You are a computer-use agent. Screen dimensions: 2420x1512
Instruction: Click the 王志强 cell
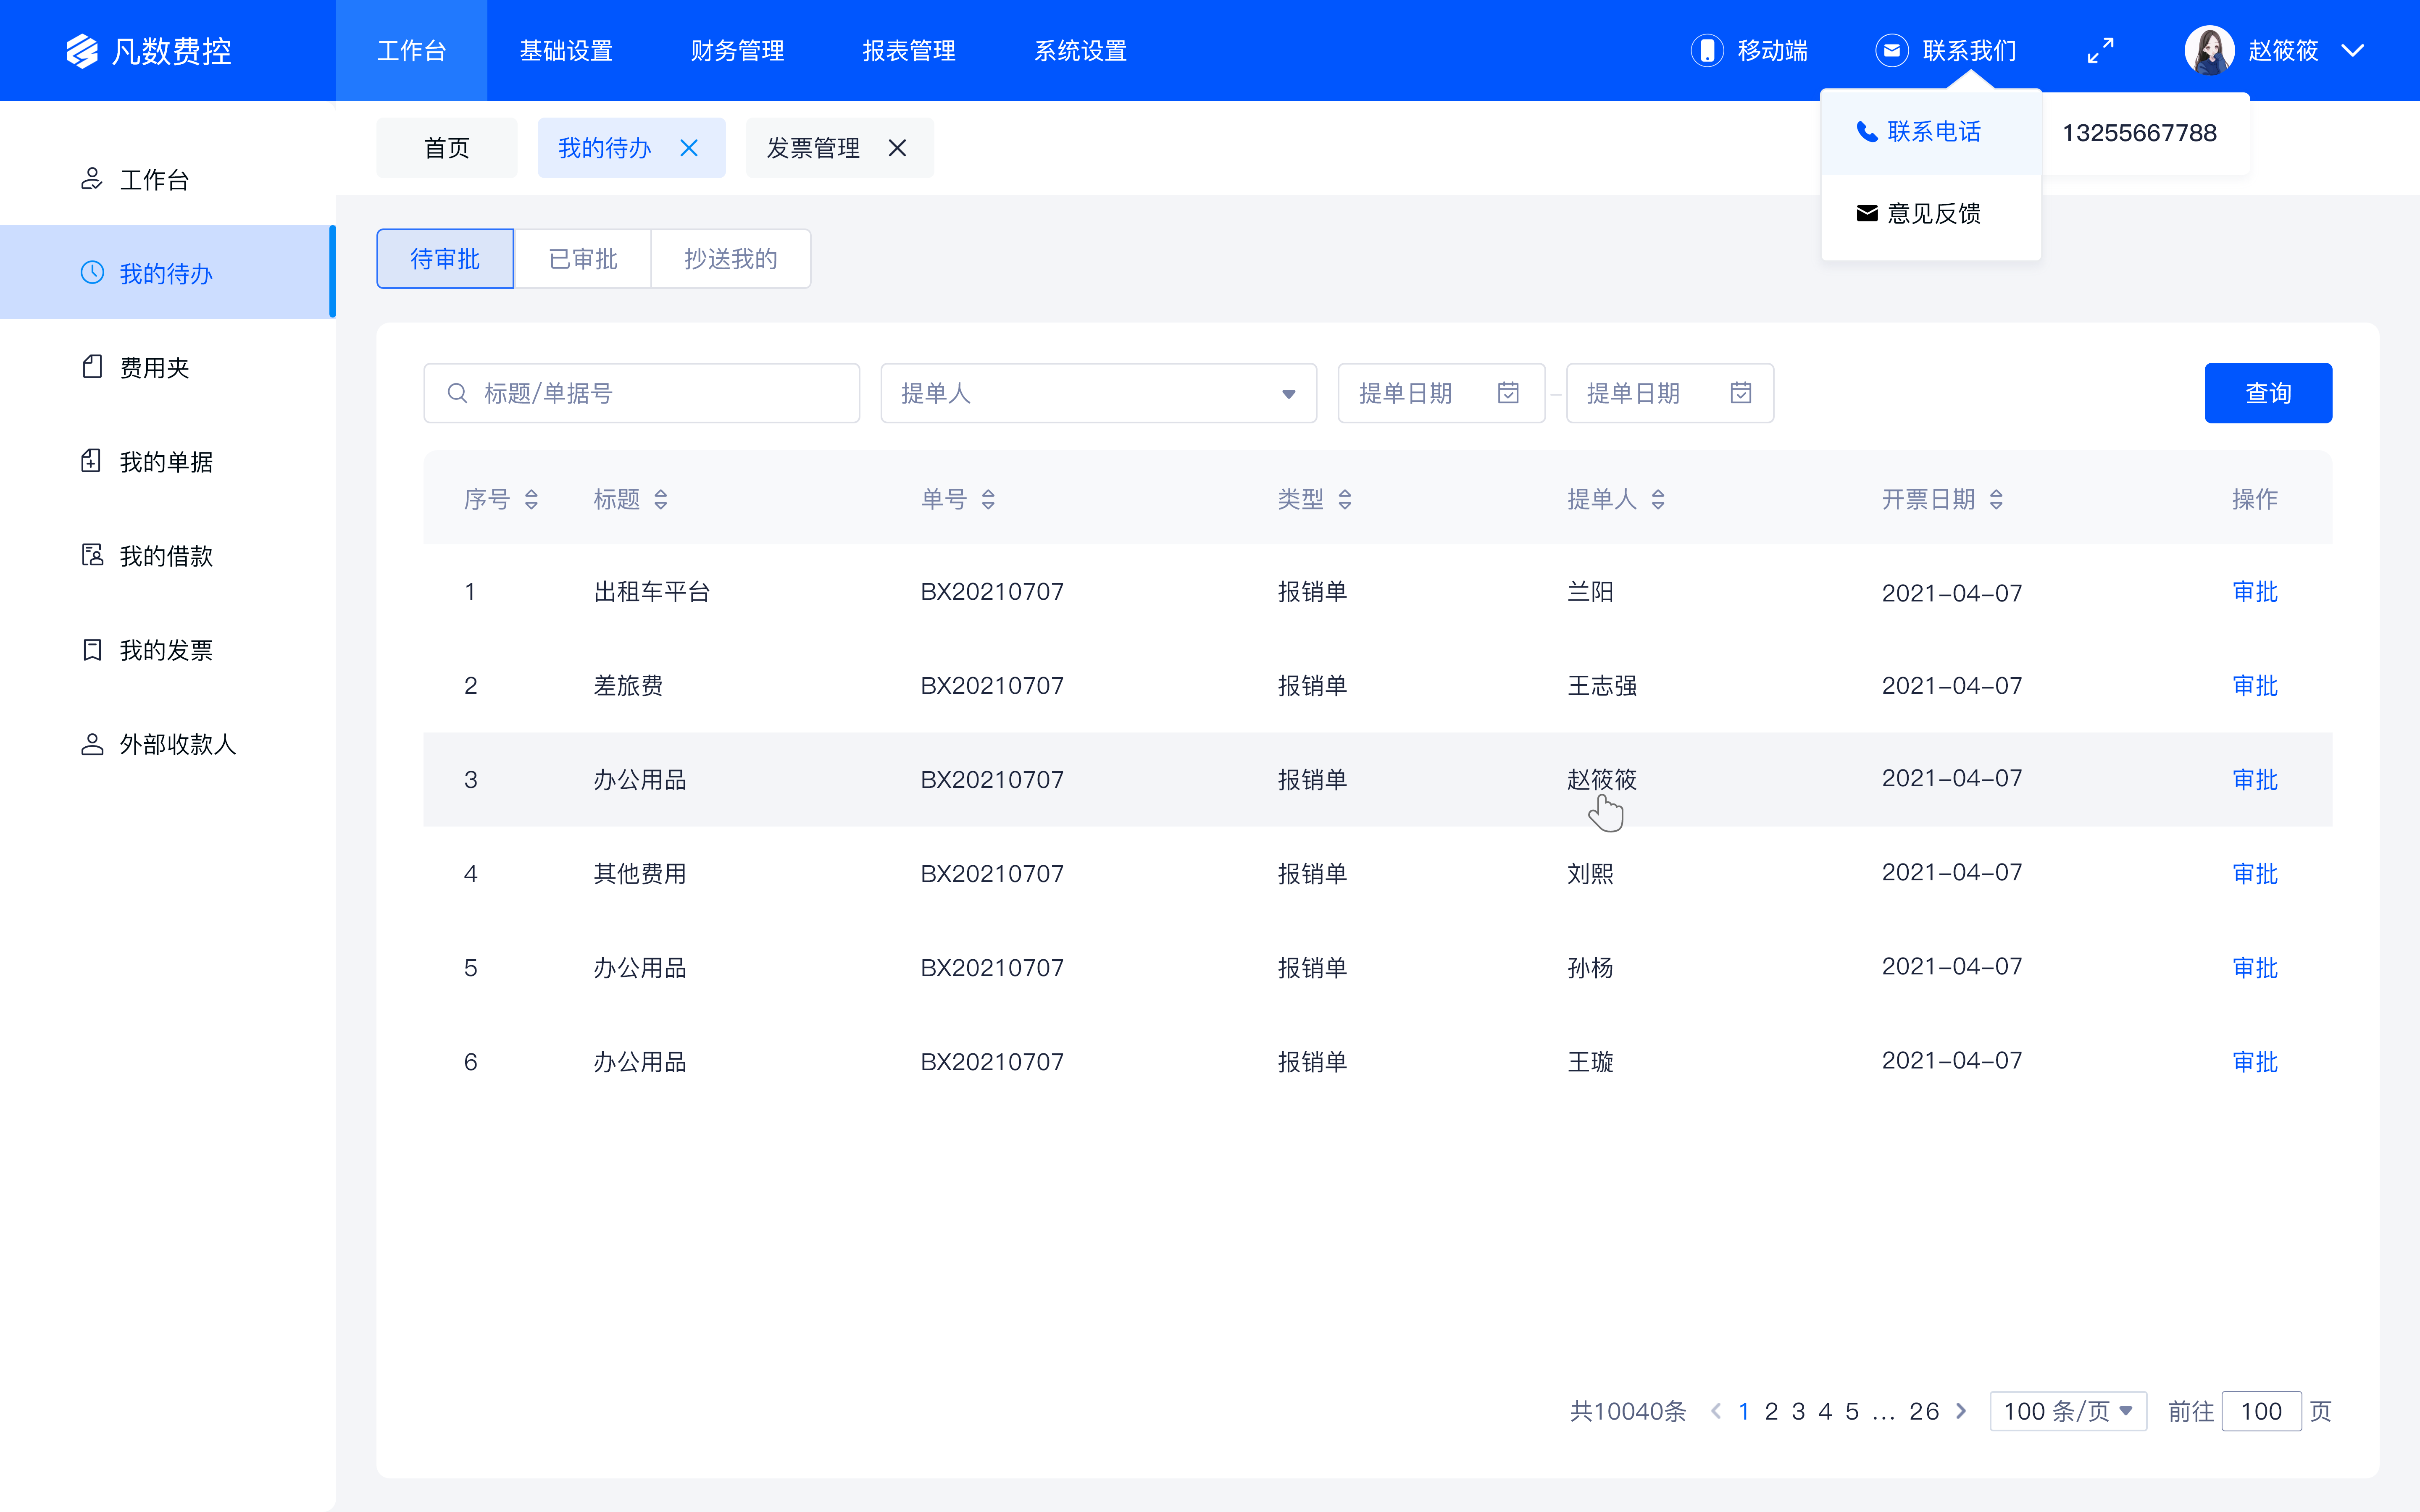pos(1602,686)
